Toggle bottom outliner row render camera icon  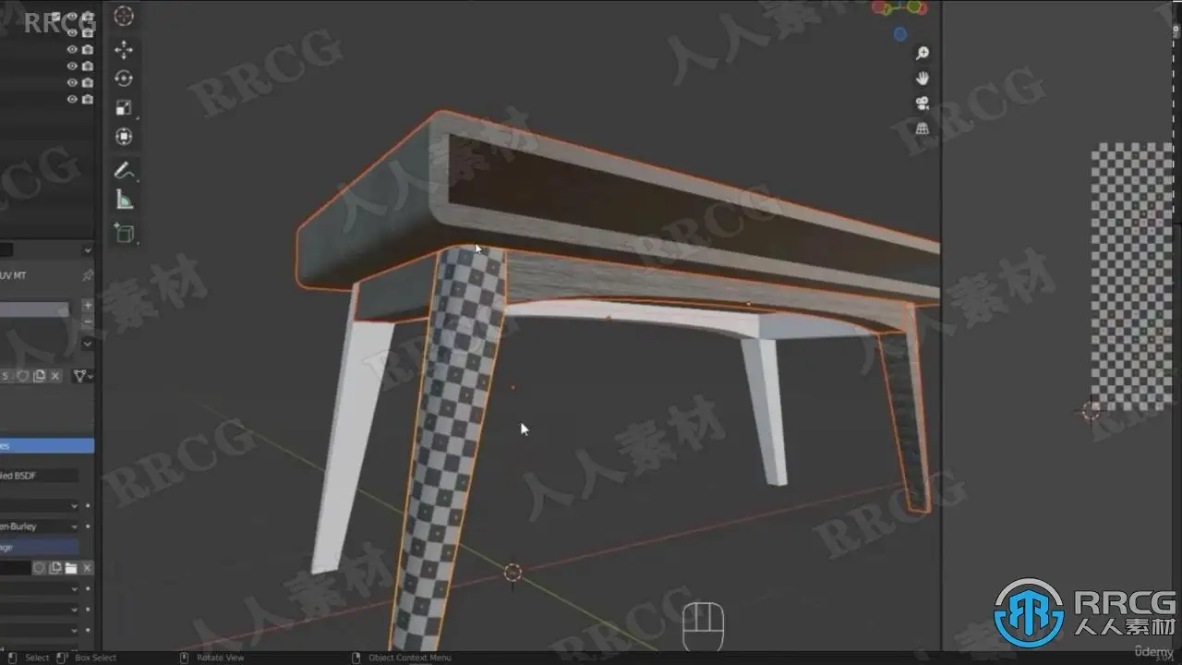(87, 99)
